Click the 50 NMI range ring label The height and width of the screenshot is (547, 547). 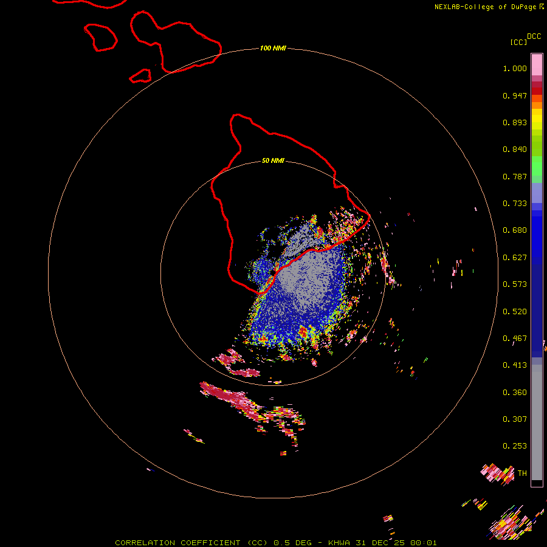(x=273, y=161)
